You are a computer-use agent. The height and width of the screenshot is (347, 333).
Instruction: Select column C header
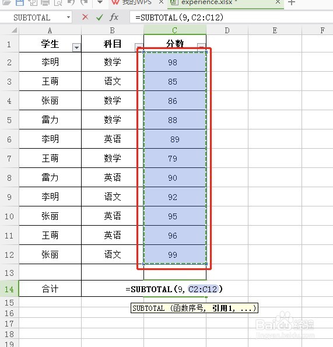click(x=175, y=30)
